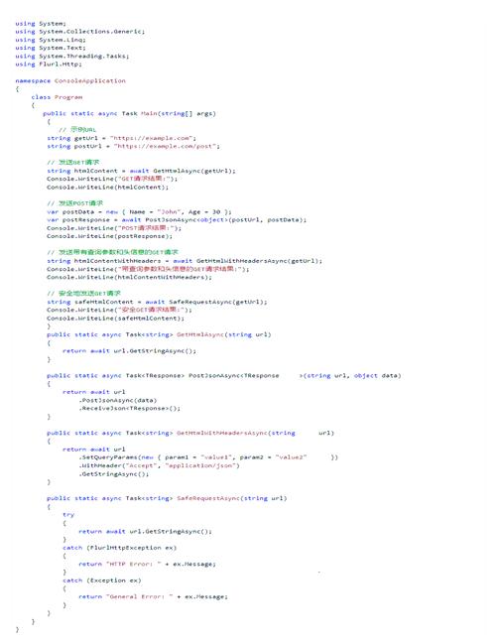Click the 'using System.Linq;' line
Image resolution: width=496 pixels, height=644 pixels.
pyautogui.click(x=50, y=40)
